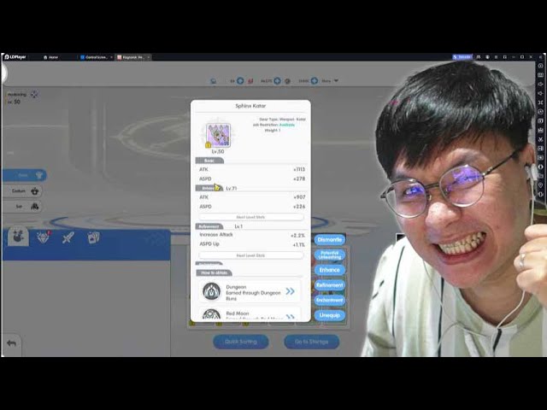The image size is (547, 410).
Task: Click shake device icon in LDPlayer sidebar
Action: point(540,194)
